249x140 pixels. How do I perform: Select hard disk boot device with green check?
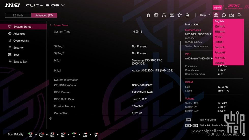coord(30,135)
